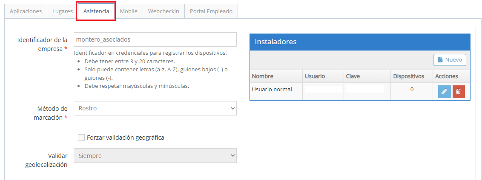Delete Usuario normal with the trash icon
This screenshot has width=482, height=180.
point(459,92)
